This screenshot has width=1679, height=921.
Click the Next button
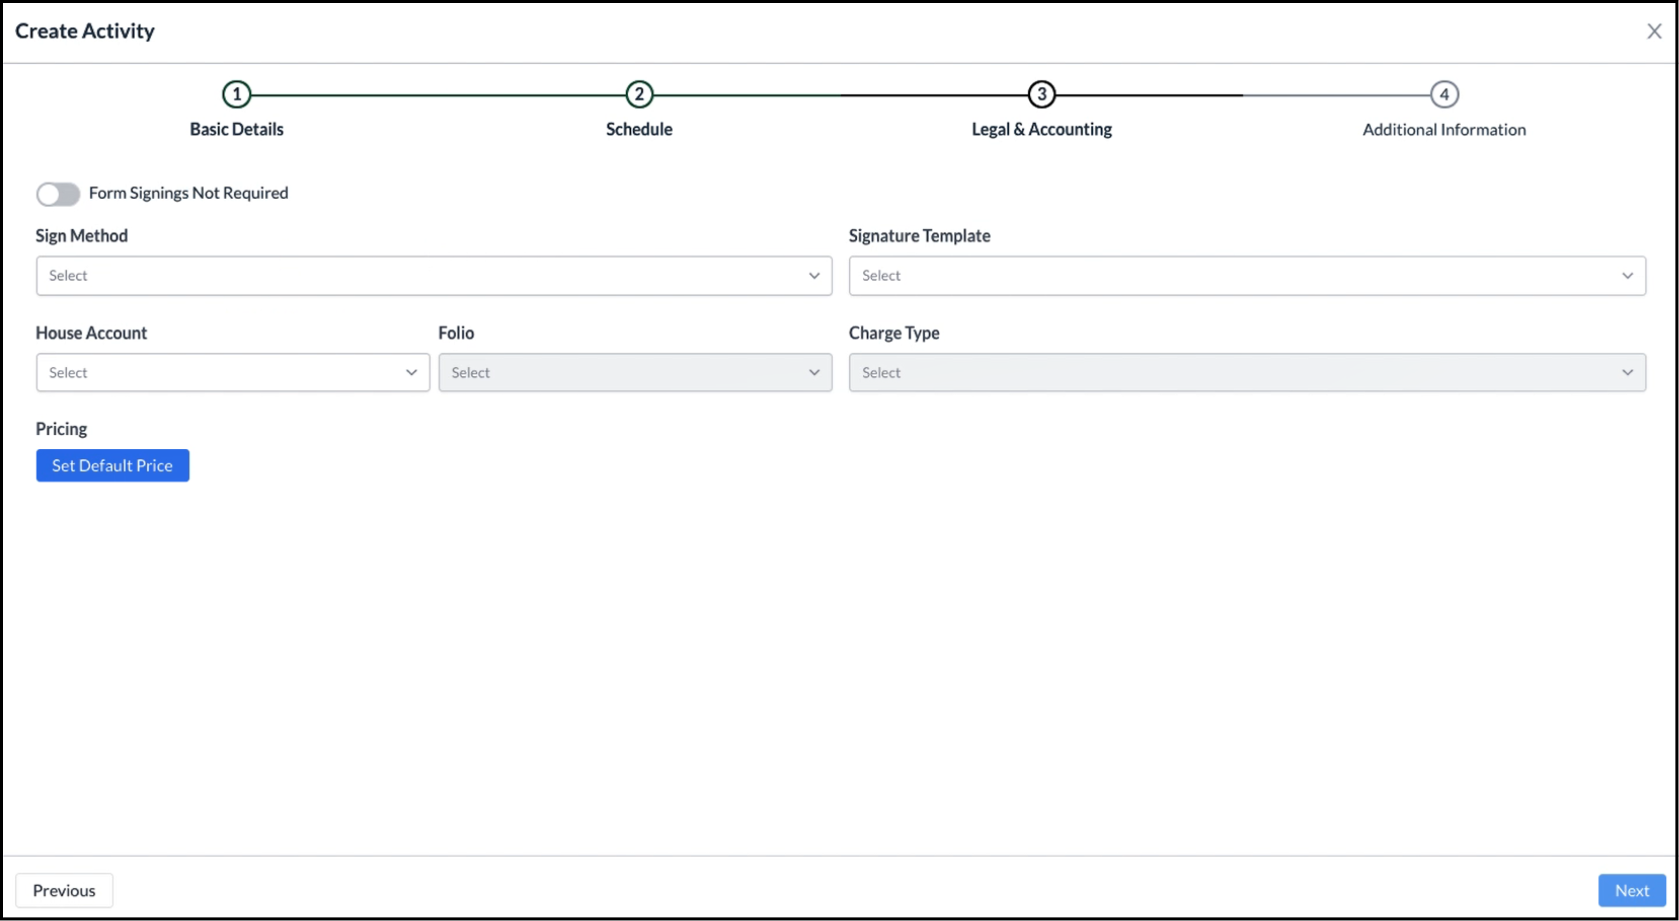click(1631, 890)
